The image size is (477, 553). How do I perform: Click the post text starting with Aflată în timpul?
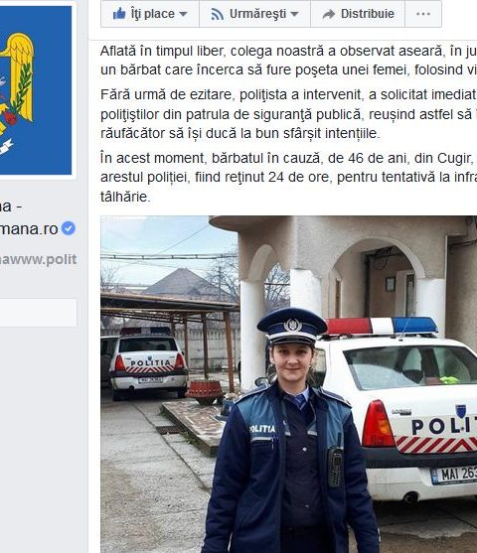289,61
